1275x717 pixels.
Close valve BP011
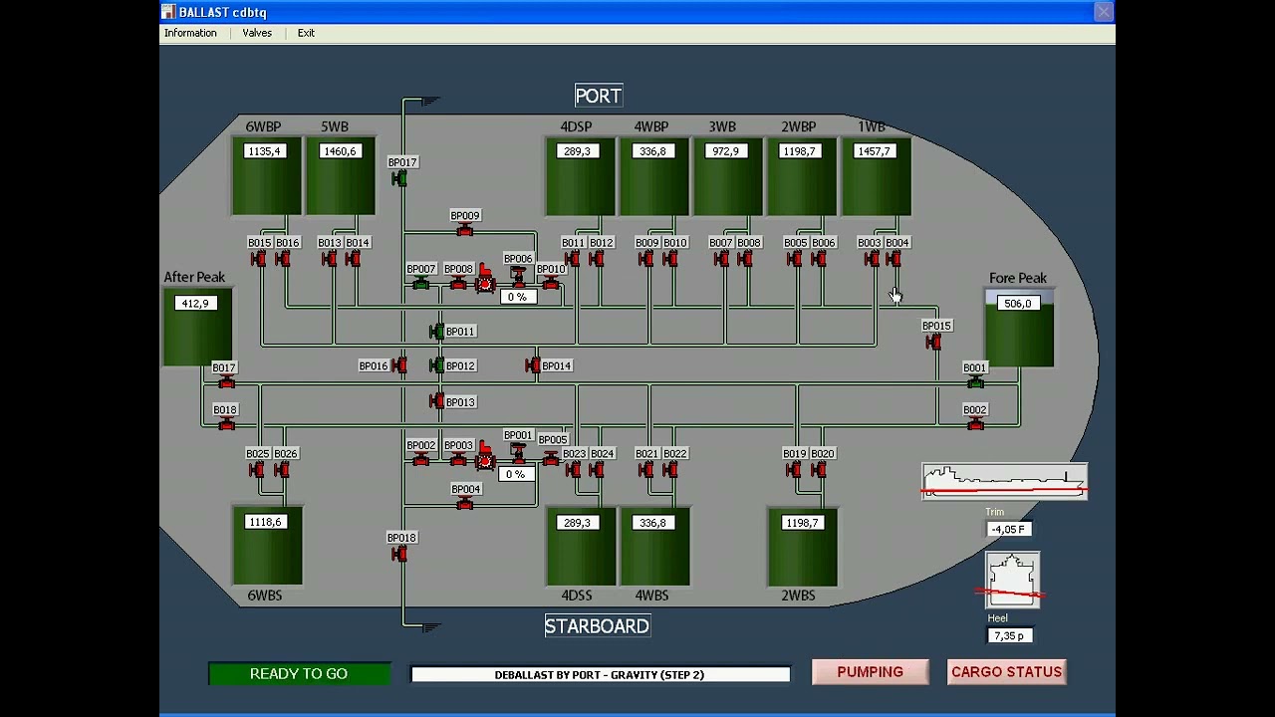coord(436,331)
